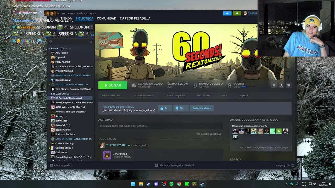Click the green 'b' friend avatar
The height and width of the screenshot is (188, 335).
pyautogui.click(x=279, y=131)
